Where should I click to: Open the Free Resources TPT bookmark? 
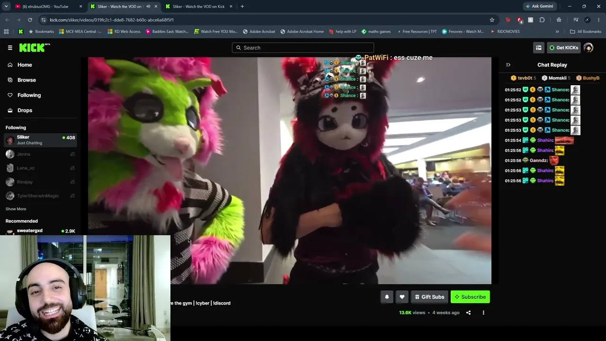[x=417, y=32]
